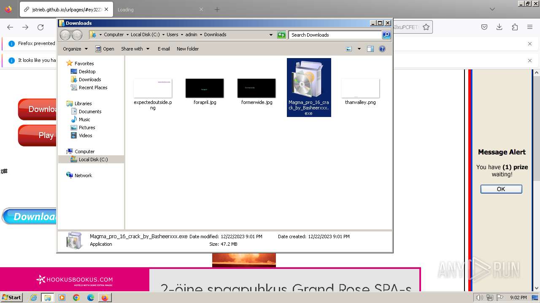Select Users in the address breadcrumb
The image size is (540, 303).
[x=172, y=35]
